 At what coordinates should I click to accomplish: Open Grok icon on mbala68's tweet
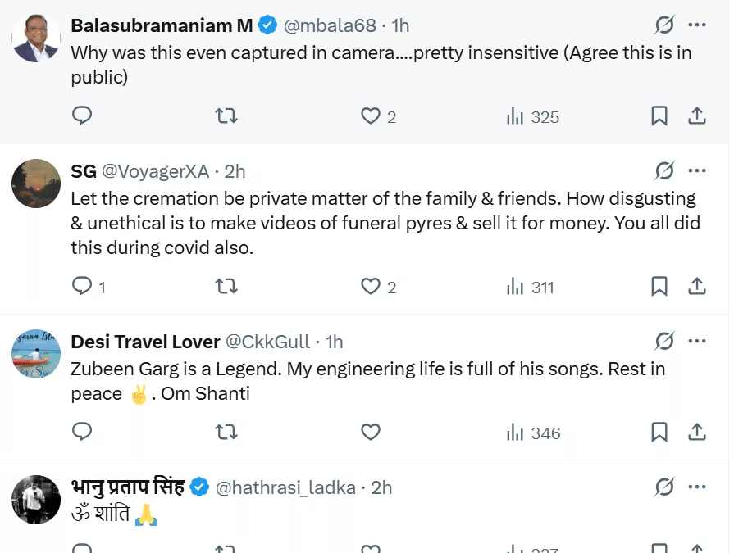(664, 25)
